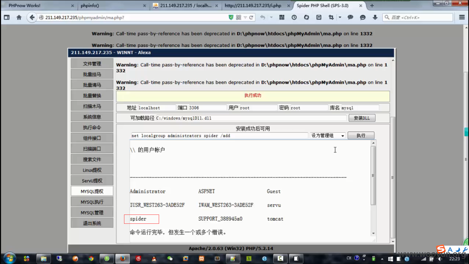Click the undo arrow toolbar icon
469x264 pixels.
pos(263,17)
